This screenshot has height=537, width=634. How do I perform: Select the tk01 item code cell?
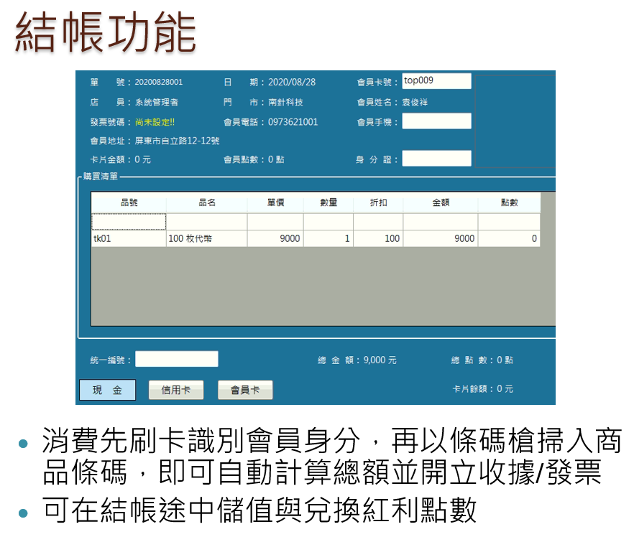tap(129, 239)
